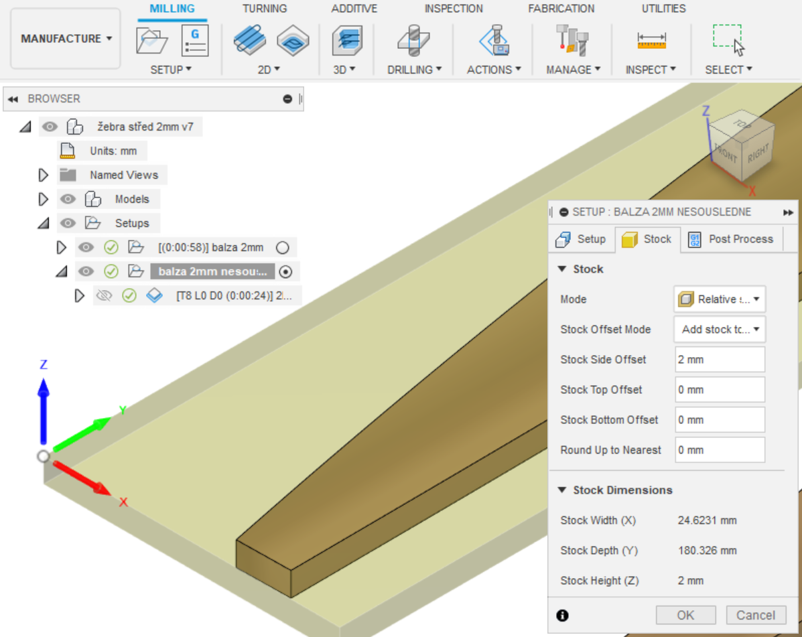Cancel the setup dialog

point(755,615)
